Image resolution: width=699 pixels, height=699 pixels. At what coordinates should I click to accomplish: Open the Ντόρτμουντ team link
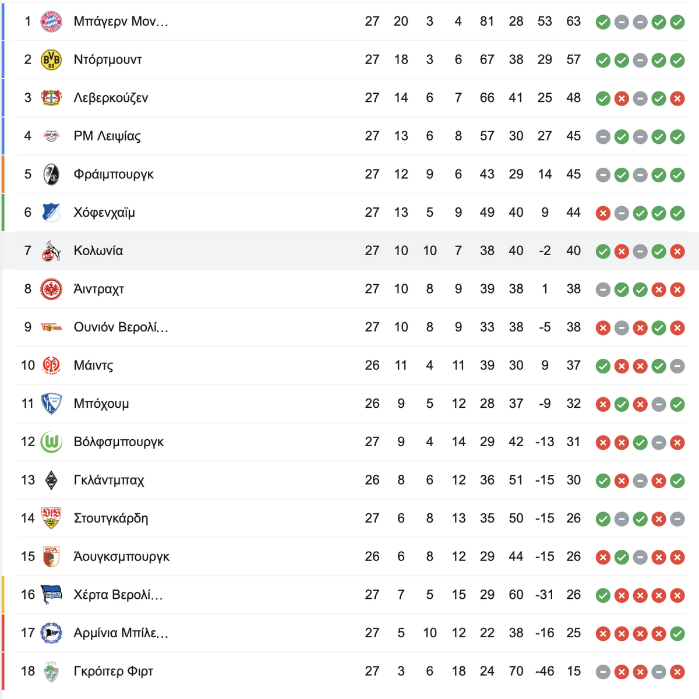[108, 60]
